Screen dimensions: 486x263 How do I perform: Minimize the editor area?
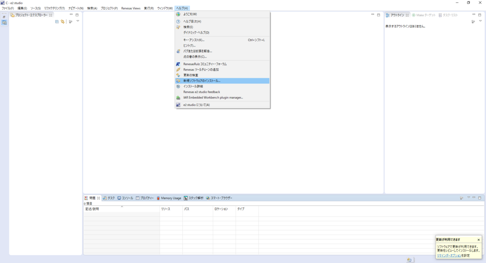[x=373, y=15]
